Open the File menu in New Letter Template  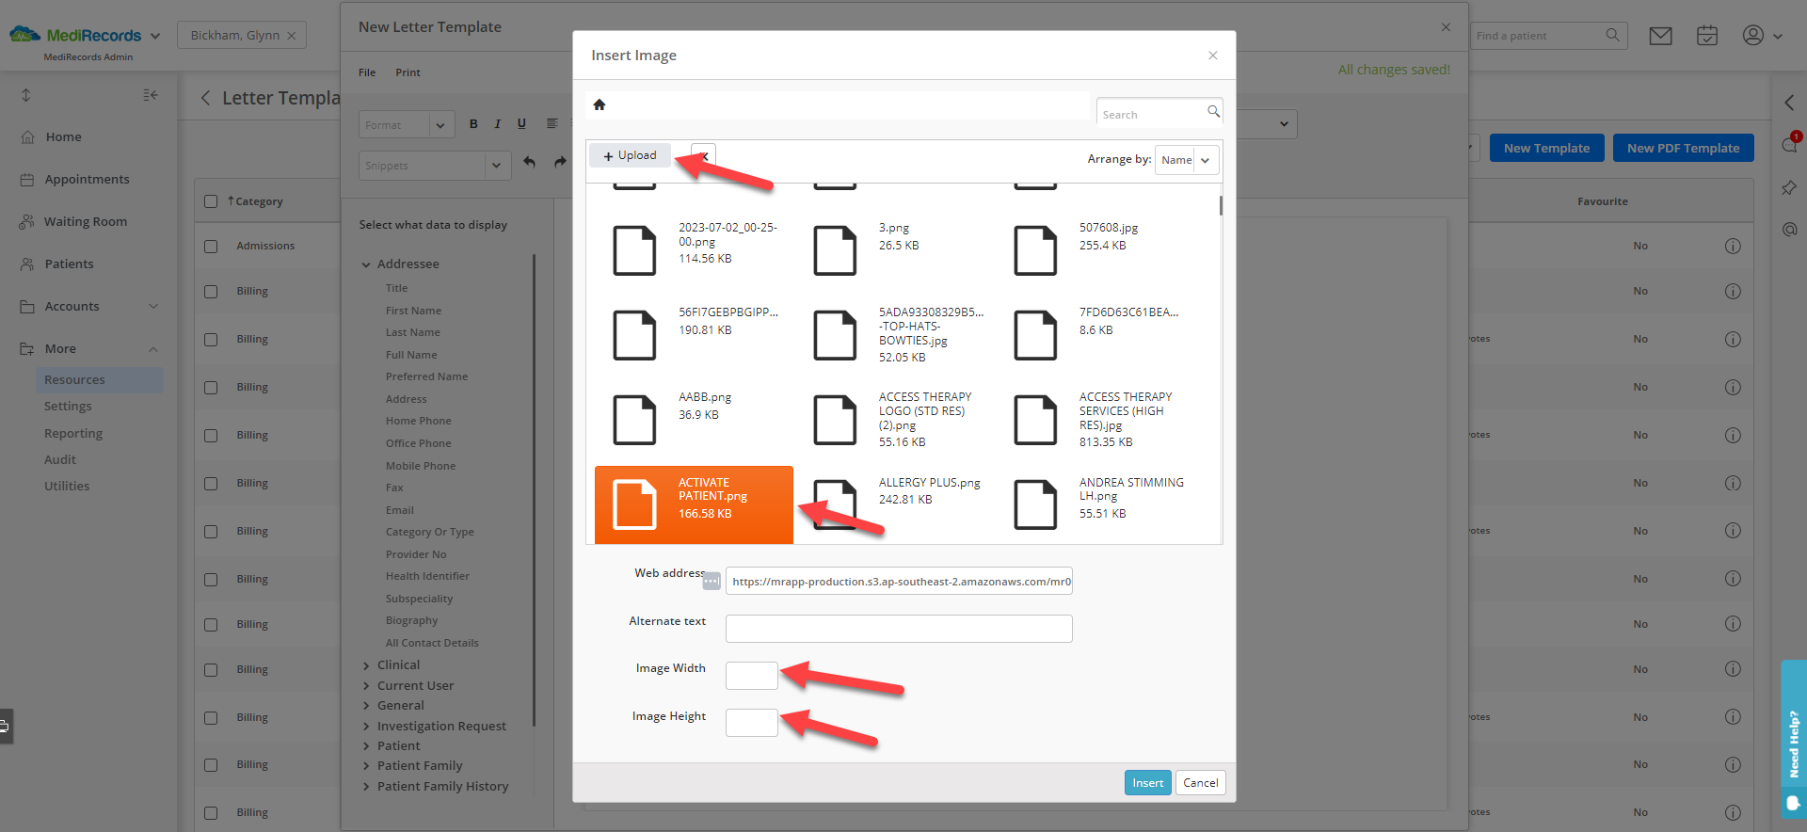tap(367, 72)
